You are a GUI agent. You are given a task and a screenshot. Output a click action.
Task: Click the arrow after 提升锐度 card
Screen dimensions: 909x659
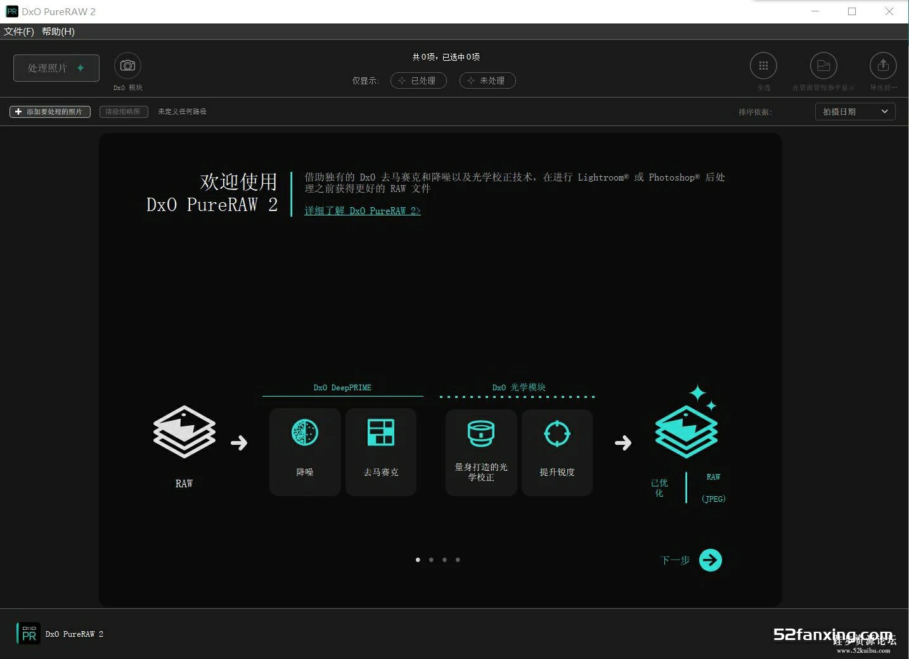(x=623, y=442)
